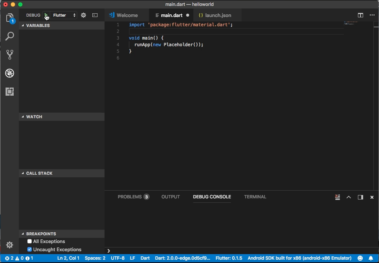
Task: Open the Flutter debug configuration dropdown
Action: (x=64, y=15)
